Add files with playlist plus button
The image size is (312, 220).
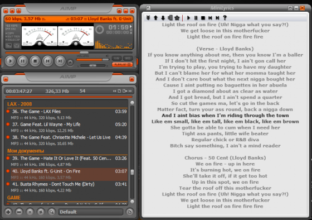(x=8, y=212)
